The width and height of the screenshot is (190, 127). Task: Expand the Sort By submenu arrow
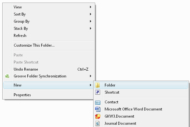91,14
